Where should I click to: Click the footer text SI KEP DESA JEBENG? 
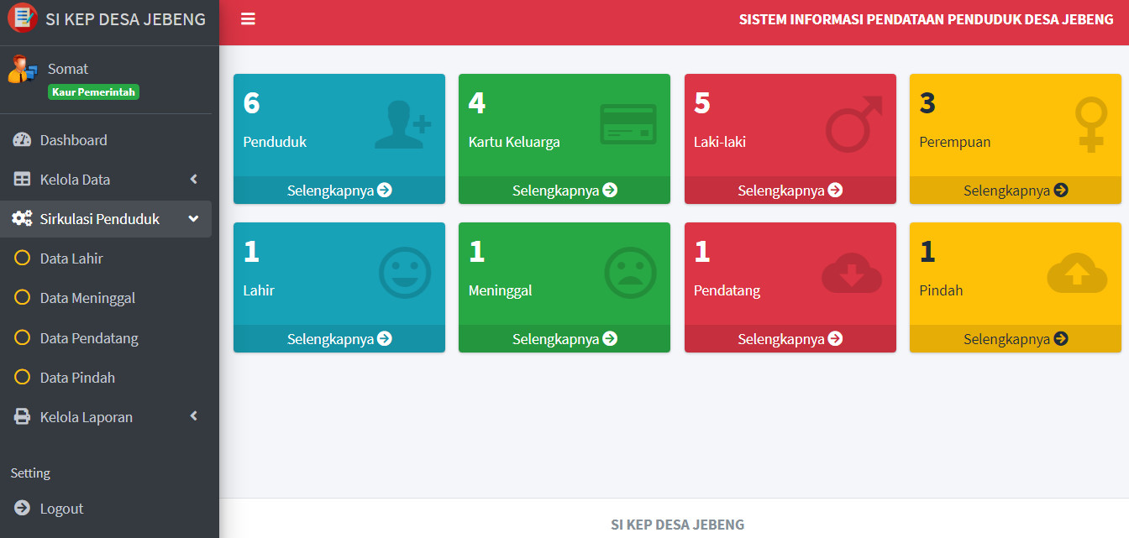[677, 525]
